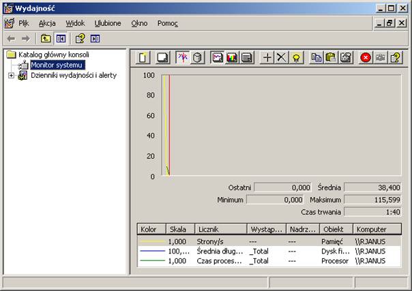Minimize the inner console child window
This screenshot has height=291, width=412.
click(379, 23)
